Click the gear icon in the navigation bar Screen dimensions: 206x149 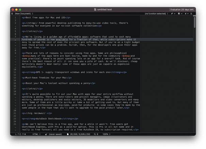13,14
